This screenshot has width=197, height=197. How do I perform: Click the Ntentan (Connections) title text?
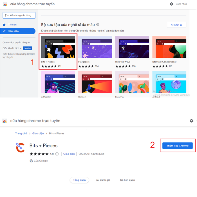pyautogui.click(x=164, y=62)
